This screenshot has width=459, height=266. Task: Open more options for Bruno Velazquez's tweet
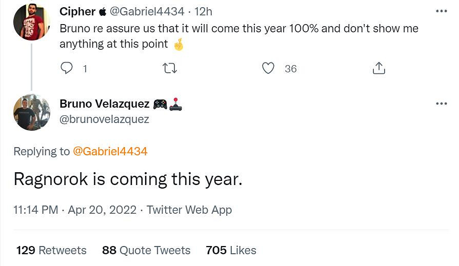(x=441, y=104)
